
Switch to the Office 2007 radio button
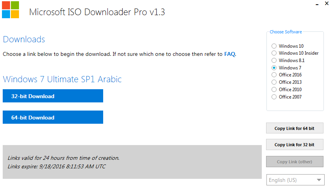(274, 97)
